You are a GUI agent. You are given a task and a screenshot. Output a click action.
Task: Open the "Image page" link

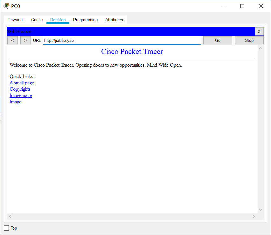pyautogui.click(x=21, y=96)
